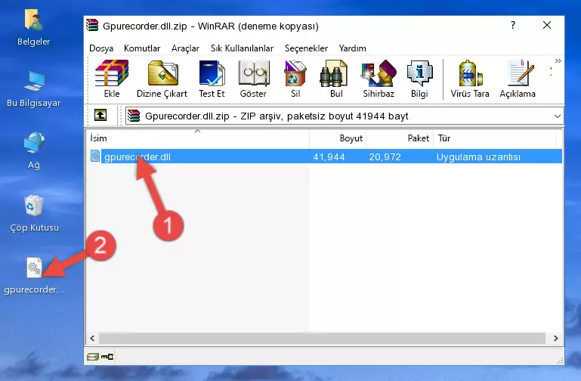Click the horizontal scrollbar left arrow
This screenshot has height=381, width=581.
[93, 338]
